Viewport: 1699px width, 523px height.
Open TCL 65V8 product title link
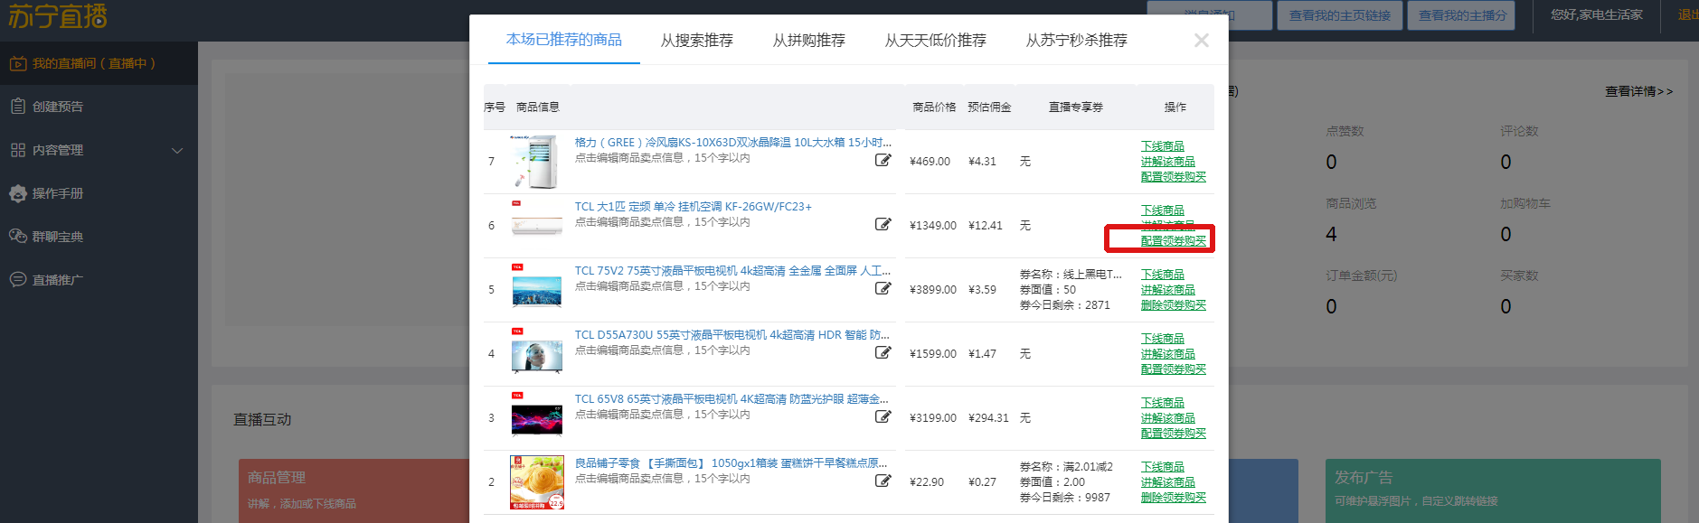click(x=732, y=399)
